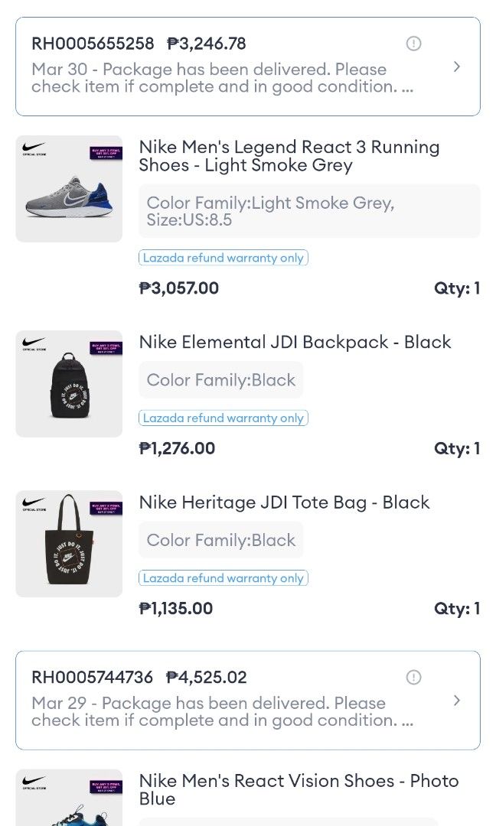Open order number RH0005744736
This screenshot has height=826, width=496.
(92, 678)
